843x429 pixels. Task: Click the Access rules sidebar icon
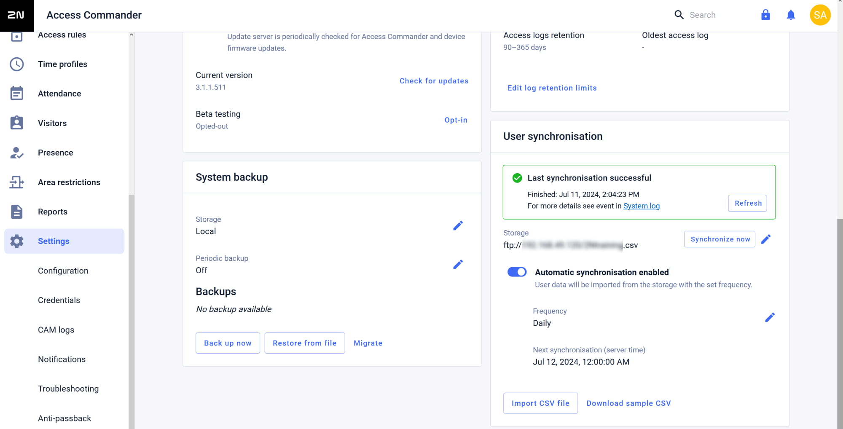pyautogui.click(x=16, y=37)
